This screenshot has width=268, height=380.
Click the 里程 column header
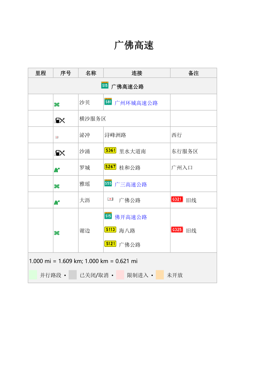[41, 73]
